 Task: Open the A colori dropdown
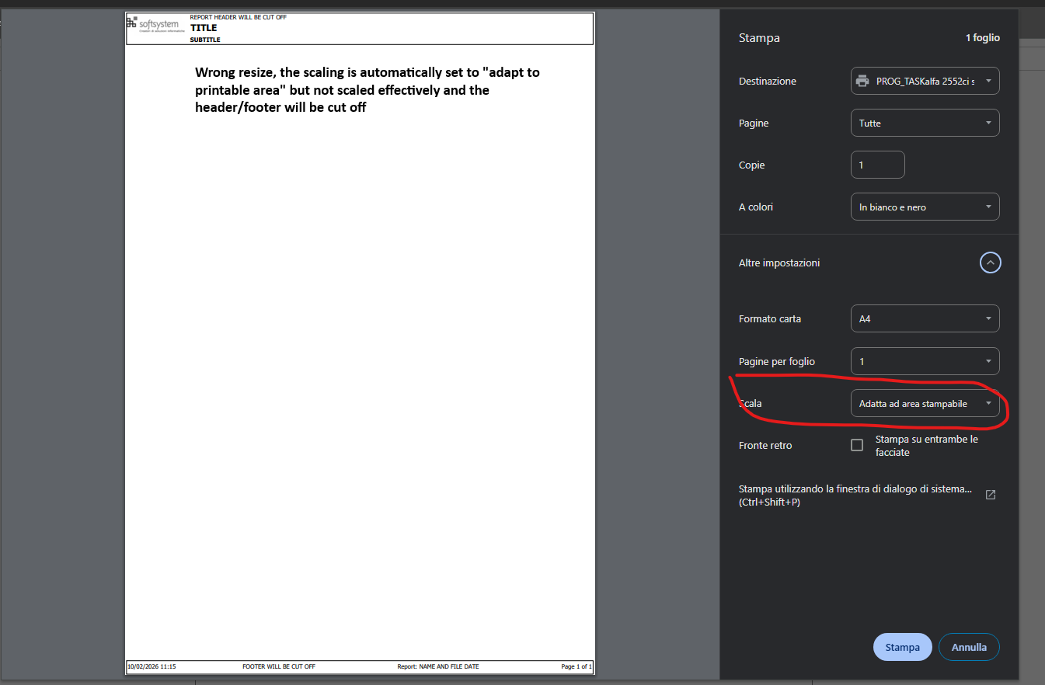(925, 207)
